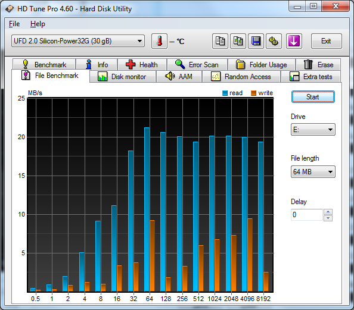This screenshot has height=310, width=354.
Task: Open the Help menu
Action: pyautogui.click(x=38, y=24)
